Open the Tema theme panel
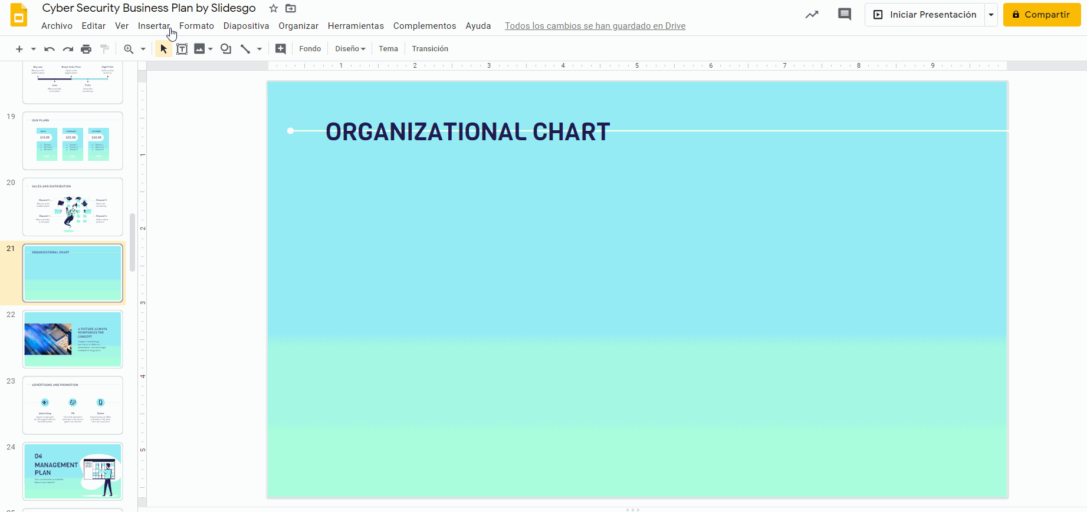 pyautogui.click(x=388, y=49)
